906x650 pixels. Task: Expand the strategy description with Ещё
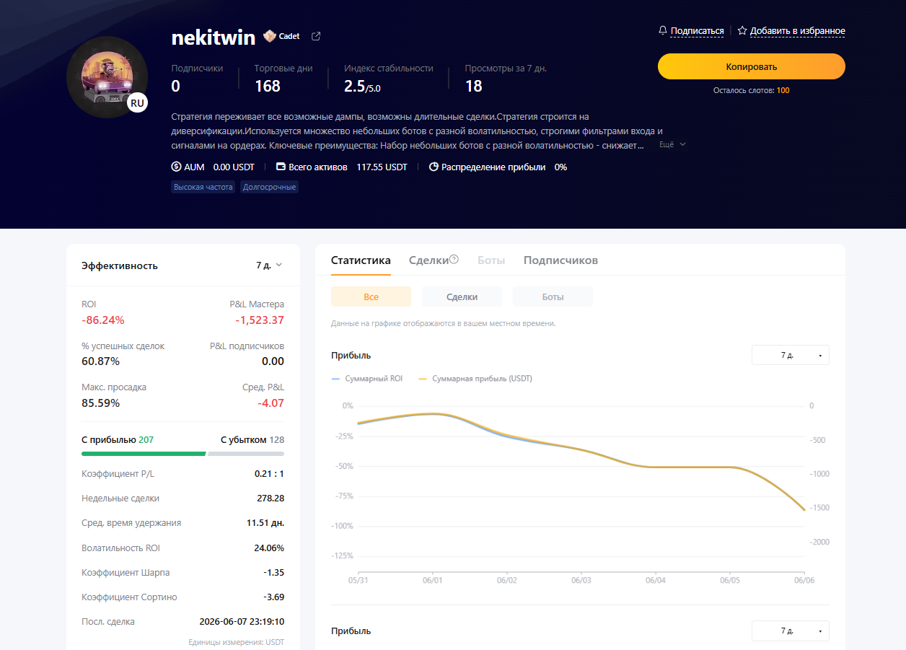pyautogui.click(x=672, y=144)
